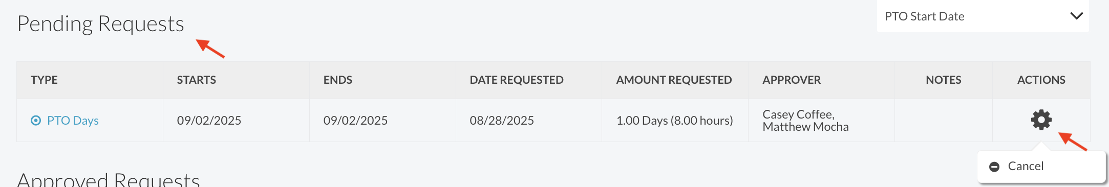
Task: Sort by the STARTS column header
Action: [x=197, y=80]
